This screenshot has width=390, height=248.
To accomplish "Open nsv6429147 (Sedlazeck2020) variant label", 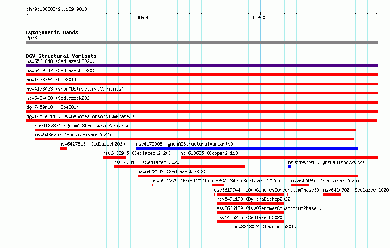I will [x=60, y=70].
